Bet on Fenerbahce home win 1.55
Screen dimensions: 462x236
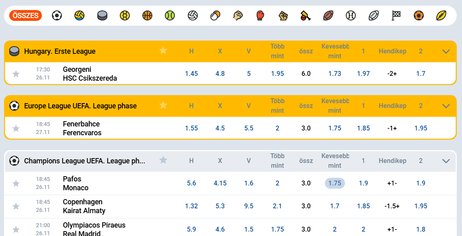(191, 128)
